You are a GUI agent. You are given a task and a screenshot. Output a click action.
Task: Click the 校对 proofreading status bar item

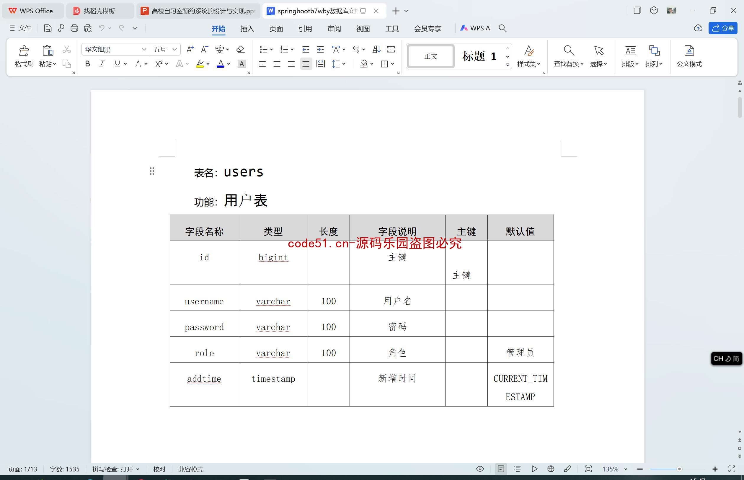click(x=159, y=468)
